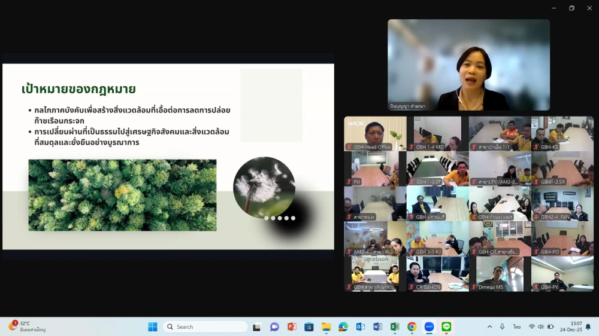The height and width of the screenshot is (336, 599).
Task: Click the Windows Start button
Action: coord(153,326)
